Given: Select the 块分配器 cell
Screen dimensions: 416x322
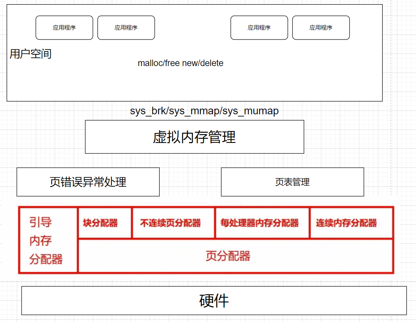Looking at the screenshot, I should coord(105,223).
